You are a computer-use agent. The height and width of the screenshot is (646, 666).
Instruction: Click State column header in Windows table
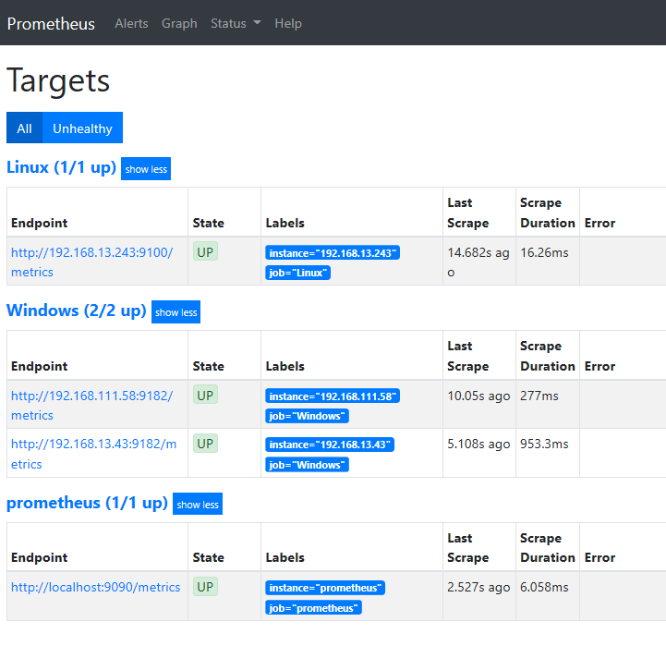208,366
